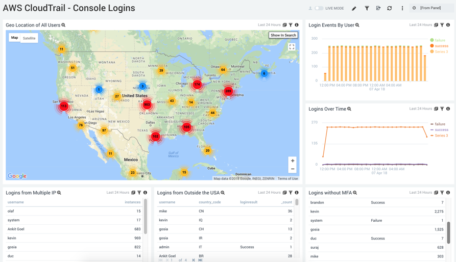Click the red 174 cluster near Michigan

click(197, 85)
